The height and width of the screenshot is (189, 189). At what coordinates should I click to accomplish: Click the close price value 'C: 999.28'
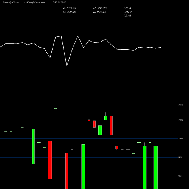70,12
